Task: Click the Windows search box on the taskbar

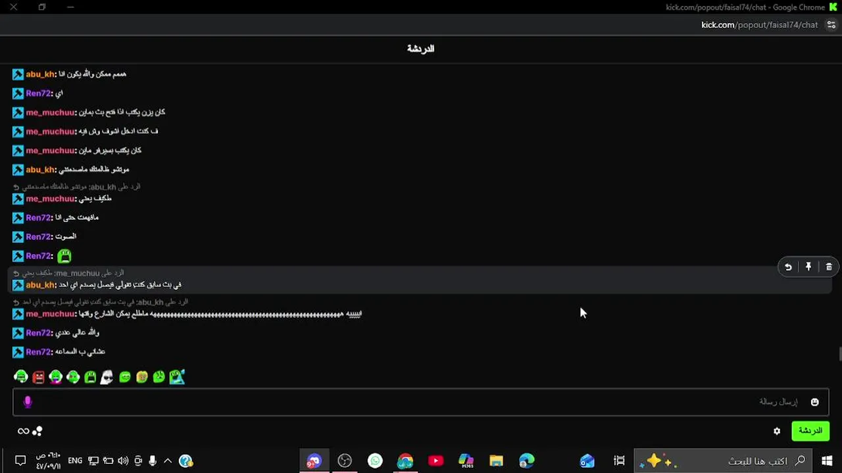Action: pos(723,461)
